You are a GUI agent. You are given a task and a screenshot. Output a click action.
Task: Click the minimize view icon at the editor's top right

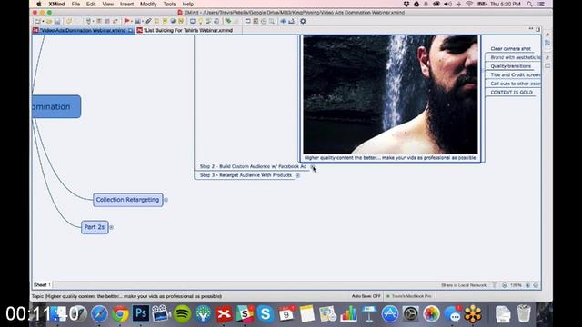tap(531, 29)
